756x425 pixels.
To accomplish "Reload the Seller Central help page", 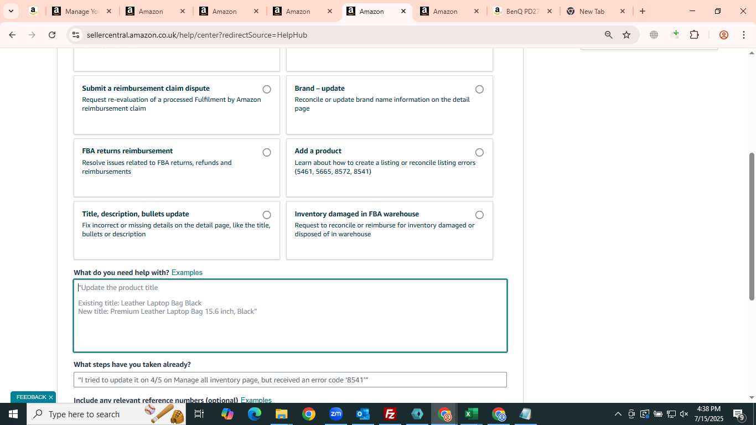I will [x=52, y=35].
